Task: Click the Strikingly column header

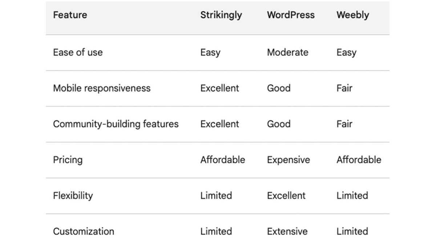Action: click(x=221, y=15)
